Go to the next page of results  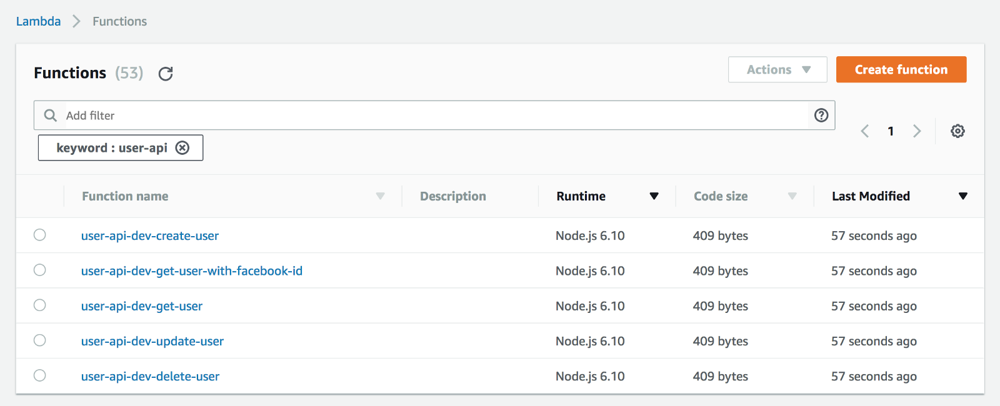coord(917,131)
